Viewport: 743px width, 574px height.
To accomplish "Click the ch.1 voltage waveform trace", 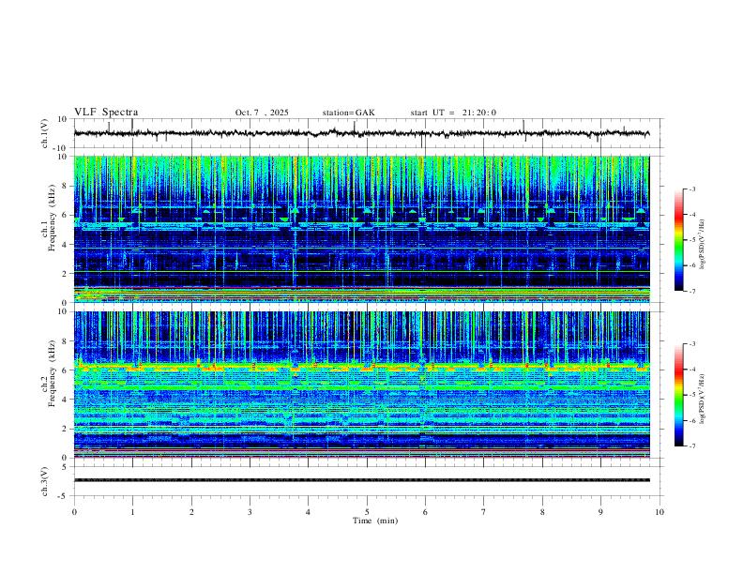I will 361,133.
